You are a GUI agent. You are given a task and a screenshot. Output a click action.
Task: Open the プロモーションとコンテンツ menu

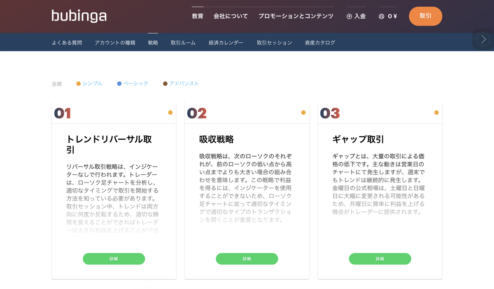point(296,16)
